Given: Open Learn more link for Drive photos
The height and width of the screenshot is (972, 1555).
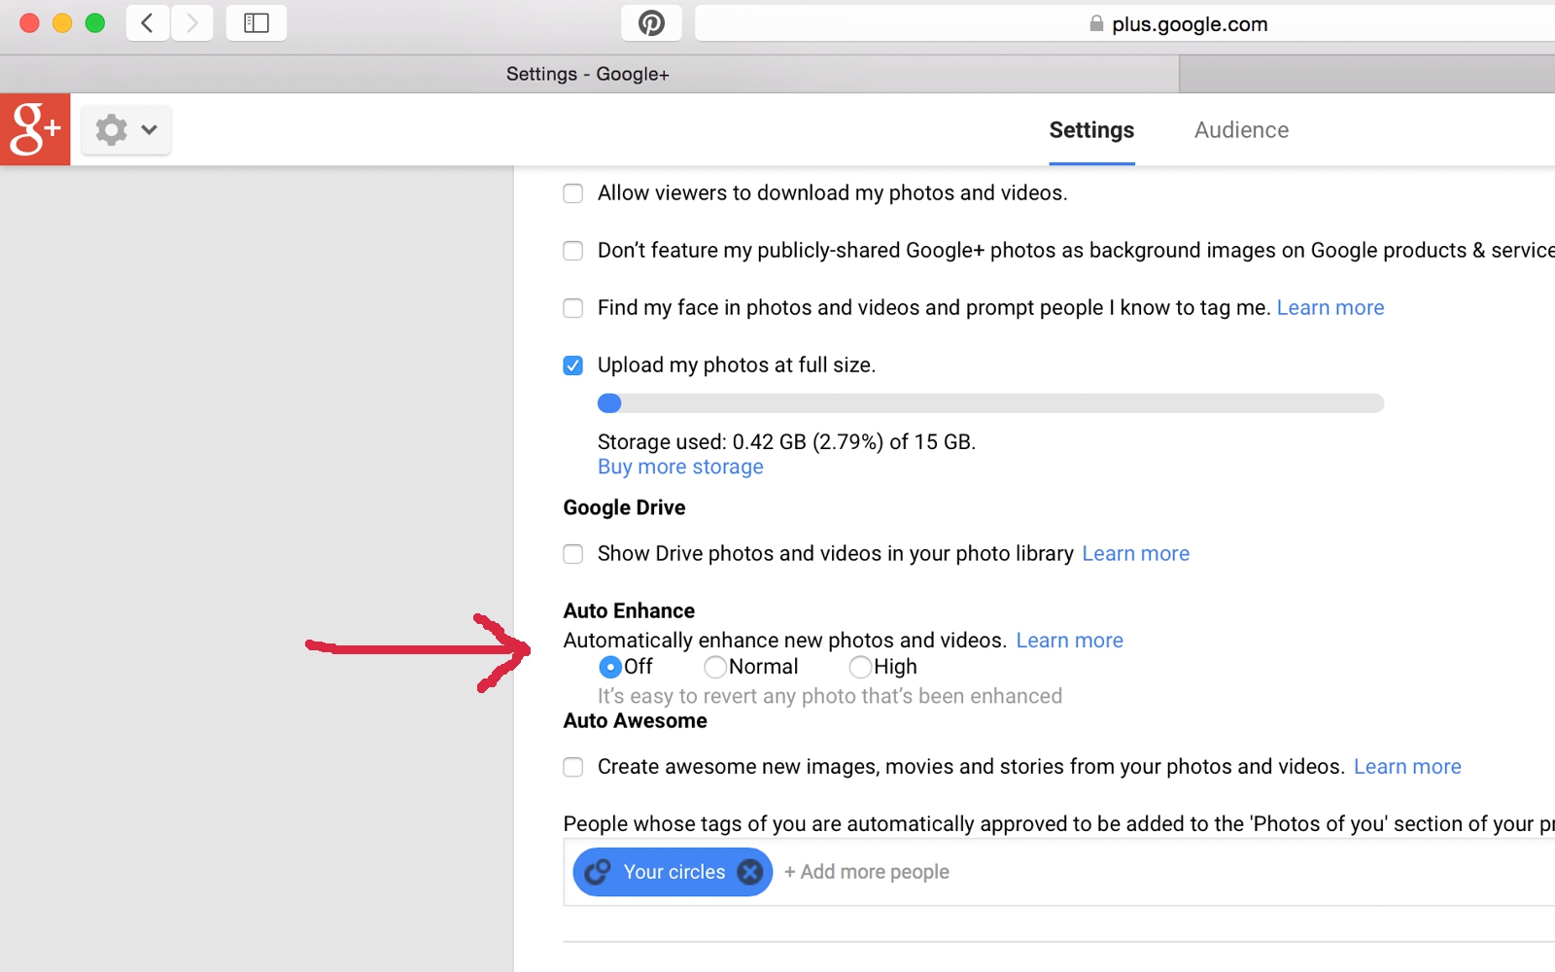Looking at the screenshot, I should tap(1135, 554).
